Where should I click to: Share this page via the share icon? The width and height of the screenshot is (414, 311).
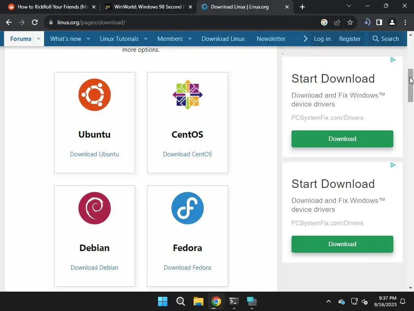point(337,23)
